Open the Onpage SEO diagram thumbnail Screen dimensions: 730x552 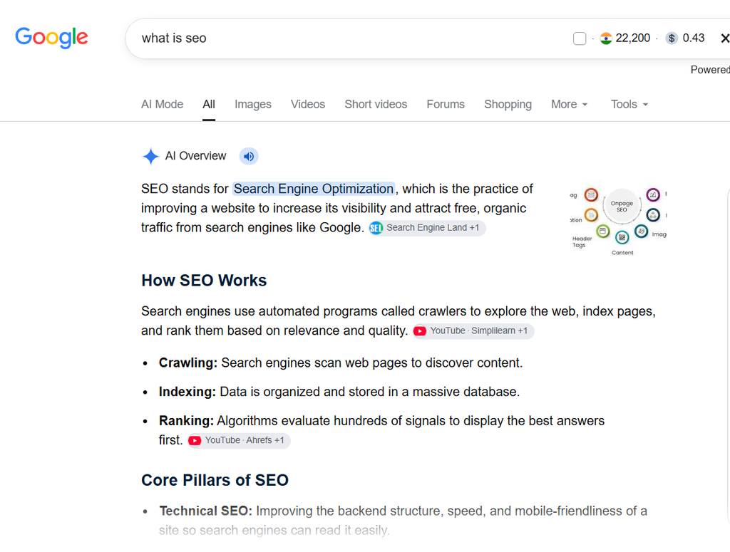618,219
